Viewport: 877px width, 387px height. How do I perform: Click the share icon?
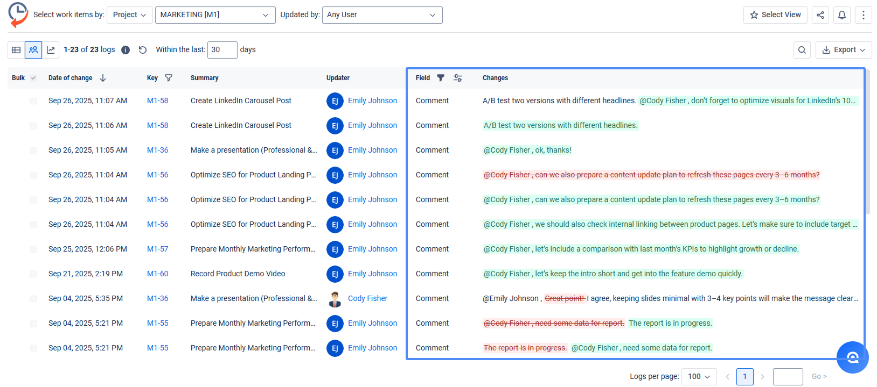click(820, 15)
